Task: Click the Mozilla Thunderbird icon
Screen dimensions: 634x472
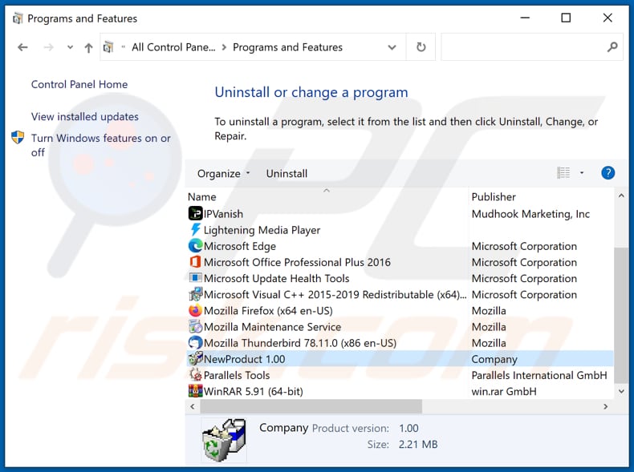Action: pos(195,342)
